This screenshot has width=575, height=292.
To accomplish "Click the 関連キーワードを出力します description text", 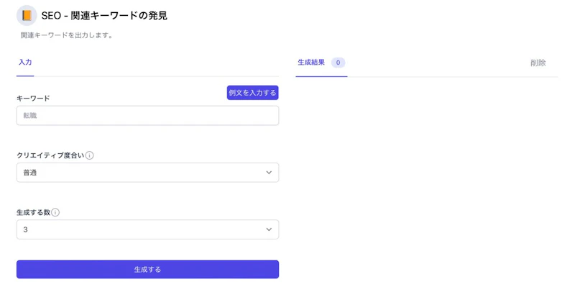I will point(67,35).
